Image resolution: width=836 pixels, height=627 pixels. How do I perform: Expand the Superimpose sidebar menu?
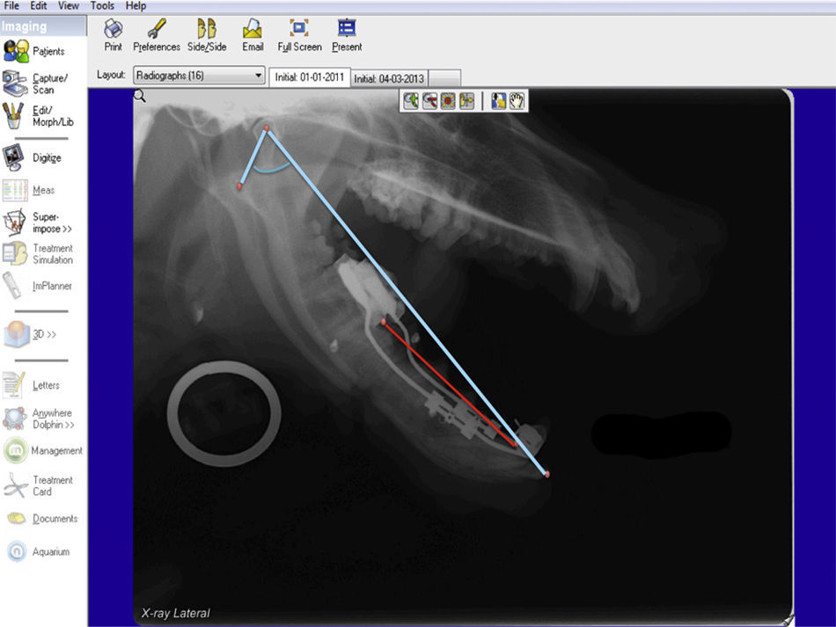click(x=35, y=222)
